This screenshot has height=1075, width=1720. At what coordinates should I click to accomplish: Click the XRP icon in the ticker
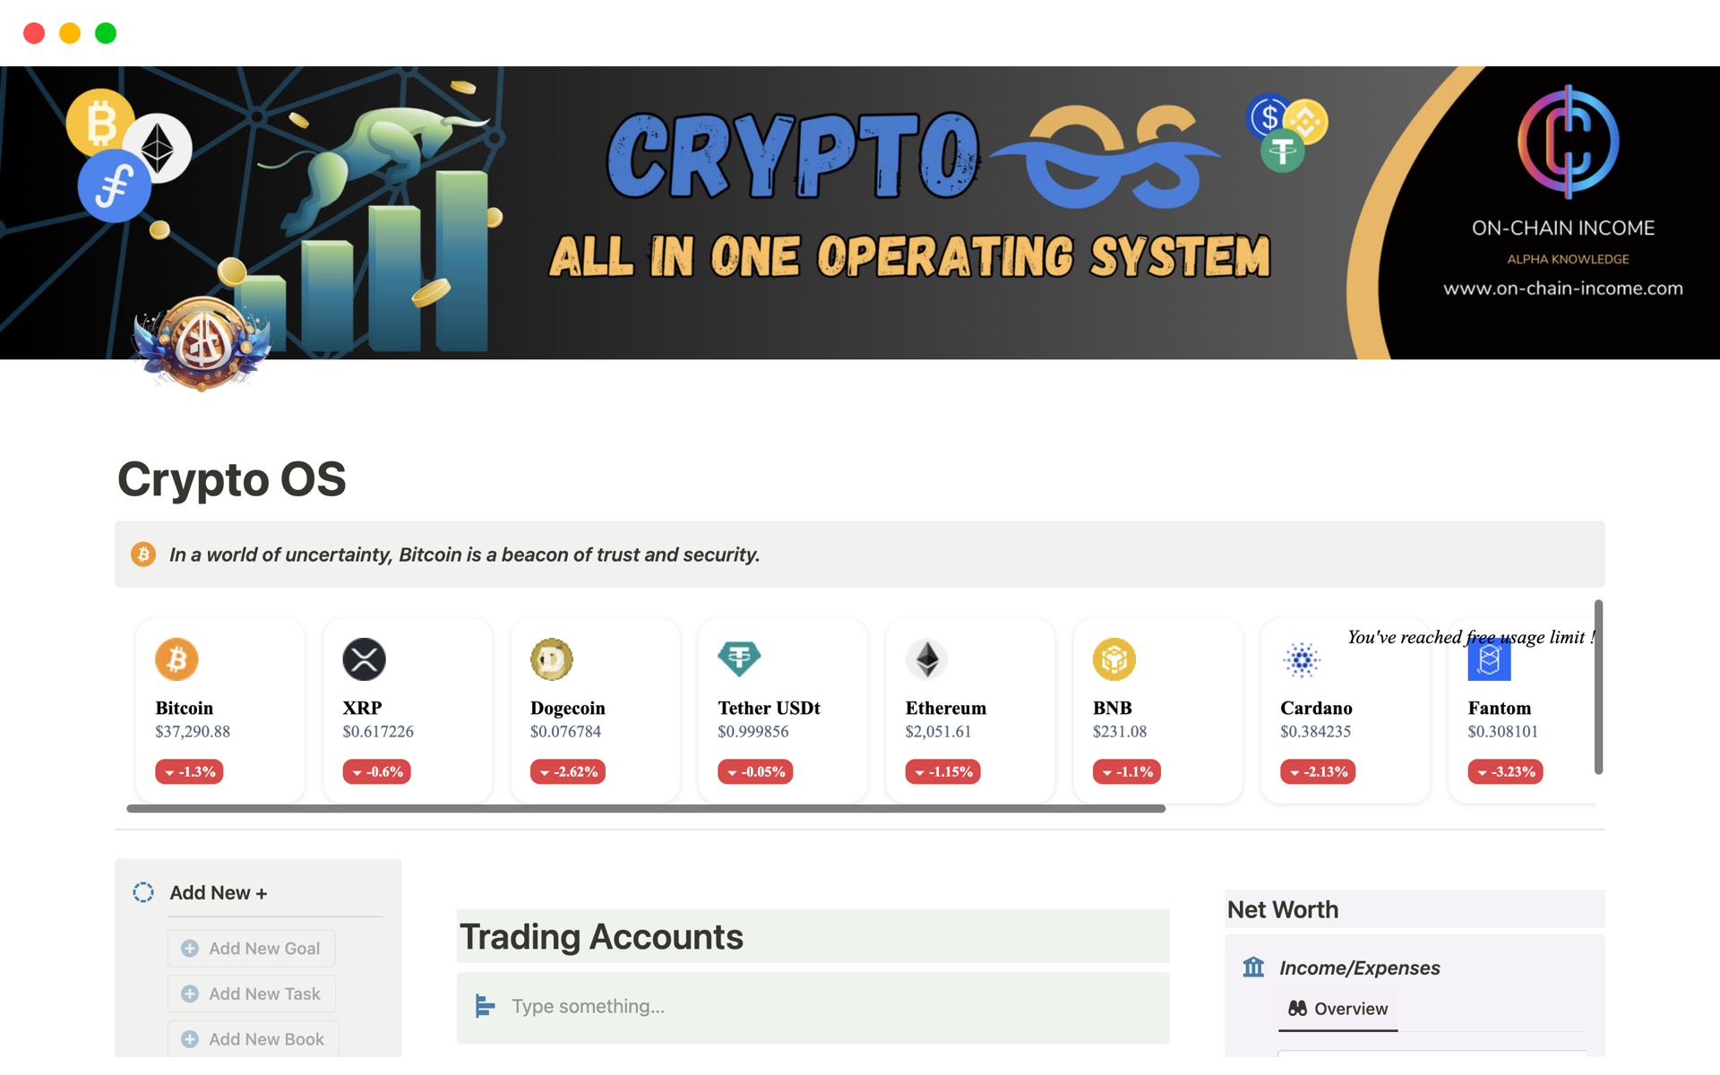pos(365,658)
